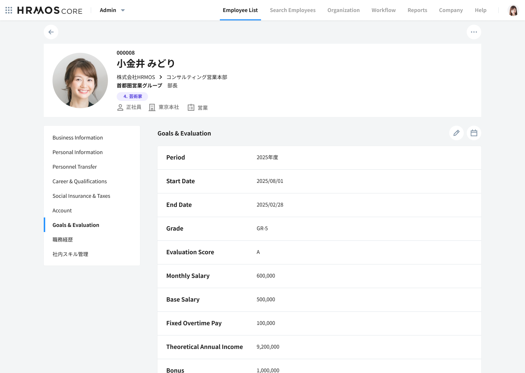Image resolution: width=525 pixels, height=373 pixels.
Task: Select Social Insurance & Taxes
Action: tap(81, 196)
